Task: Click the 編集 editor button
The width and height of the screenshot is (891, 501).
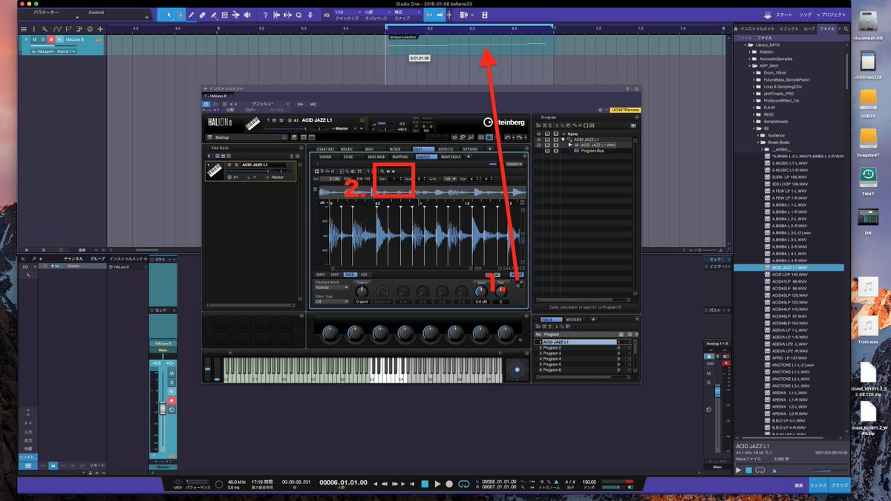Action: point(798,484)
